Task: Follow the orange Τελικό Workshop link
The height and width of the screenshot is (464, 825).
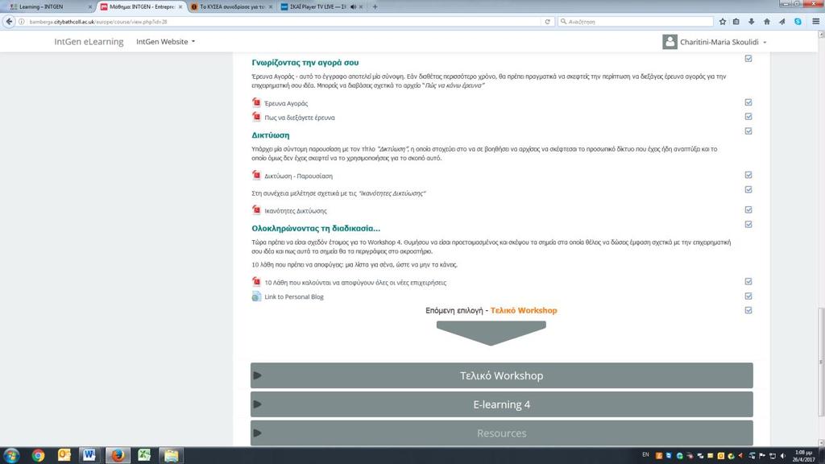Action: pos(524,310)
